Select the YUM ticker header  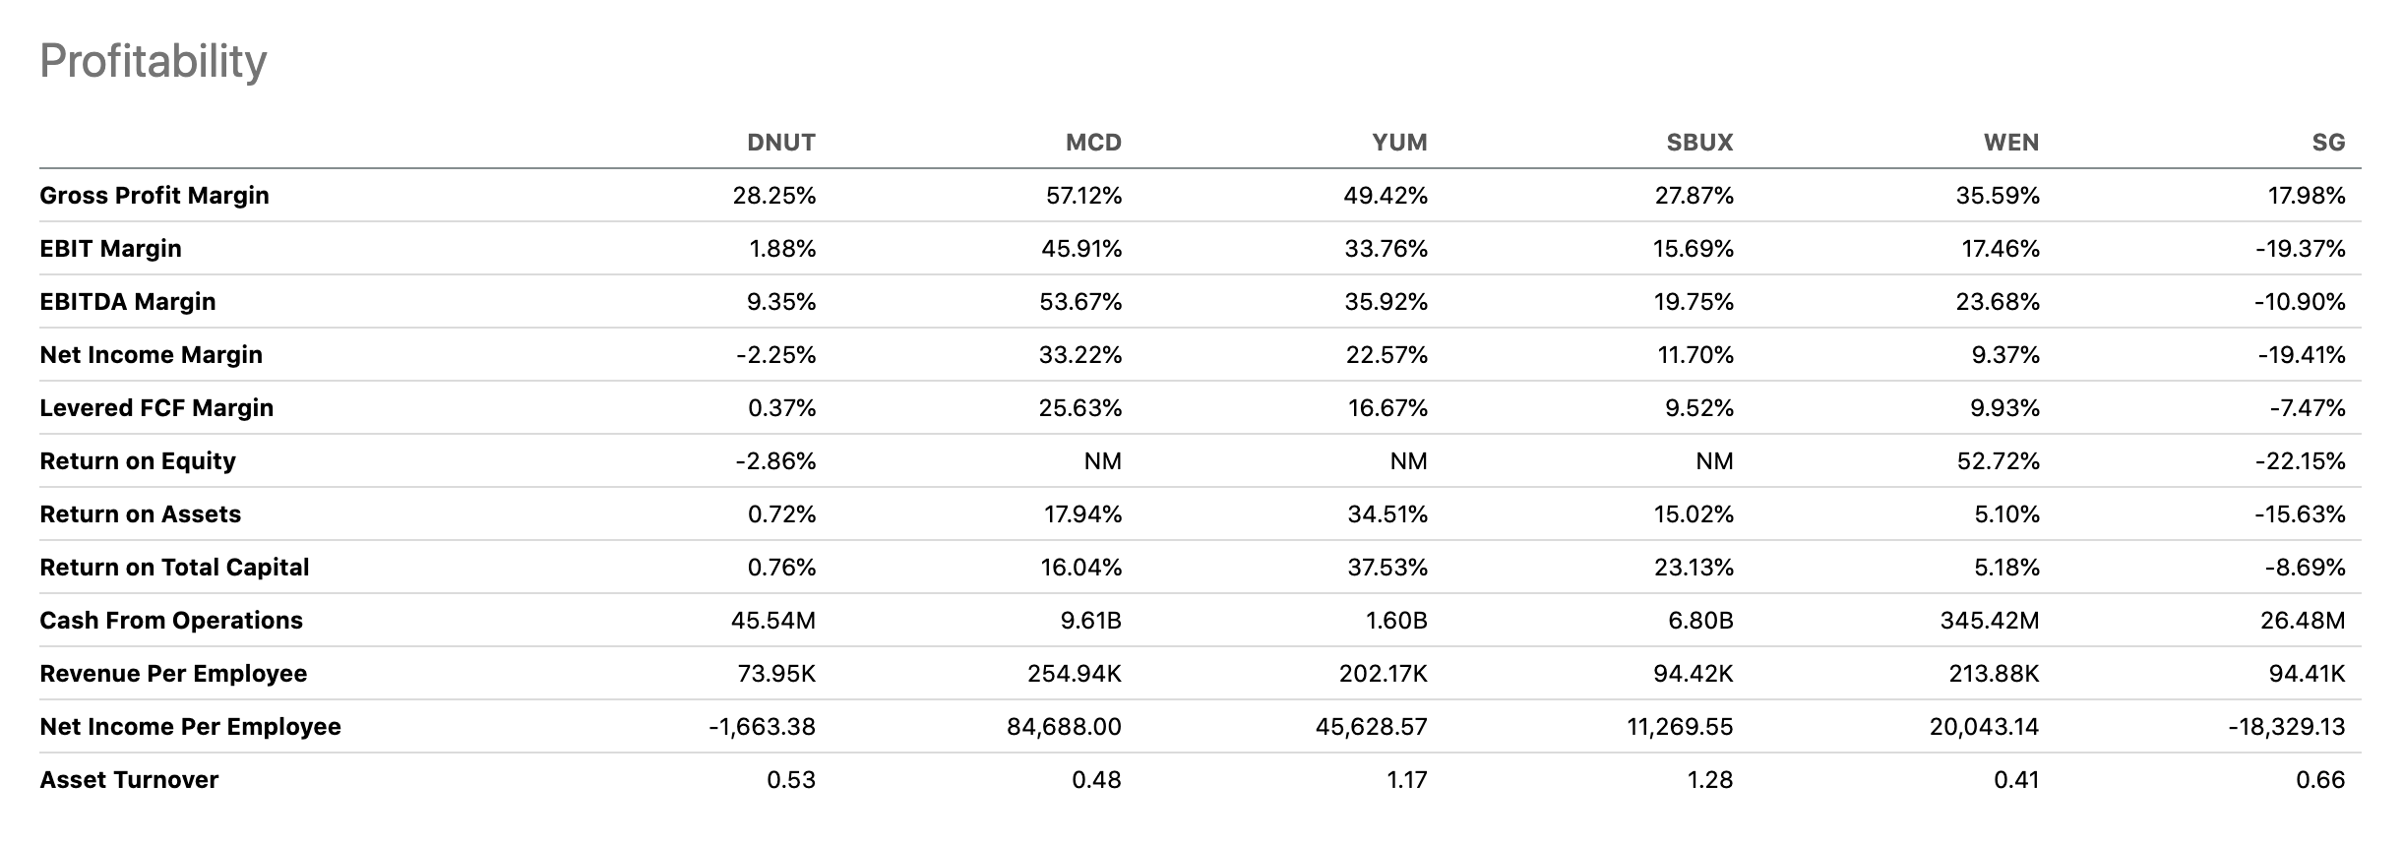tap(1399, 143)
